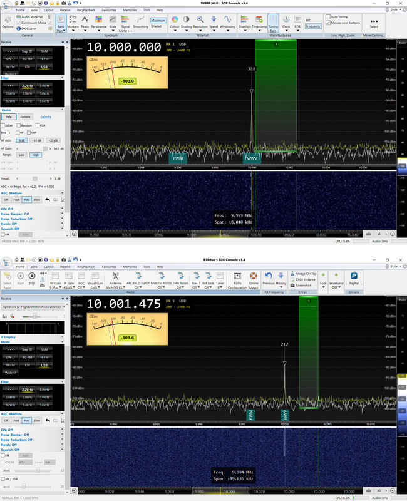Switch to View tab in RSPduo window
This screenshot has height=501, width=407.
click(34, 267)
